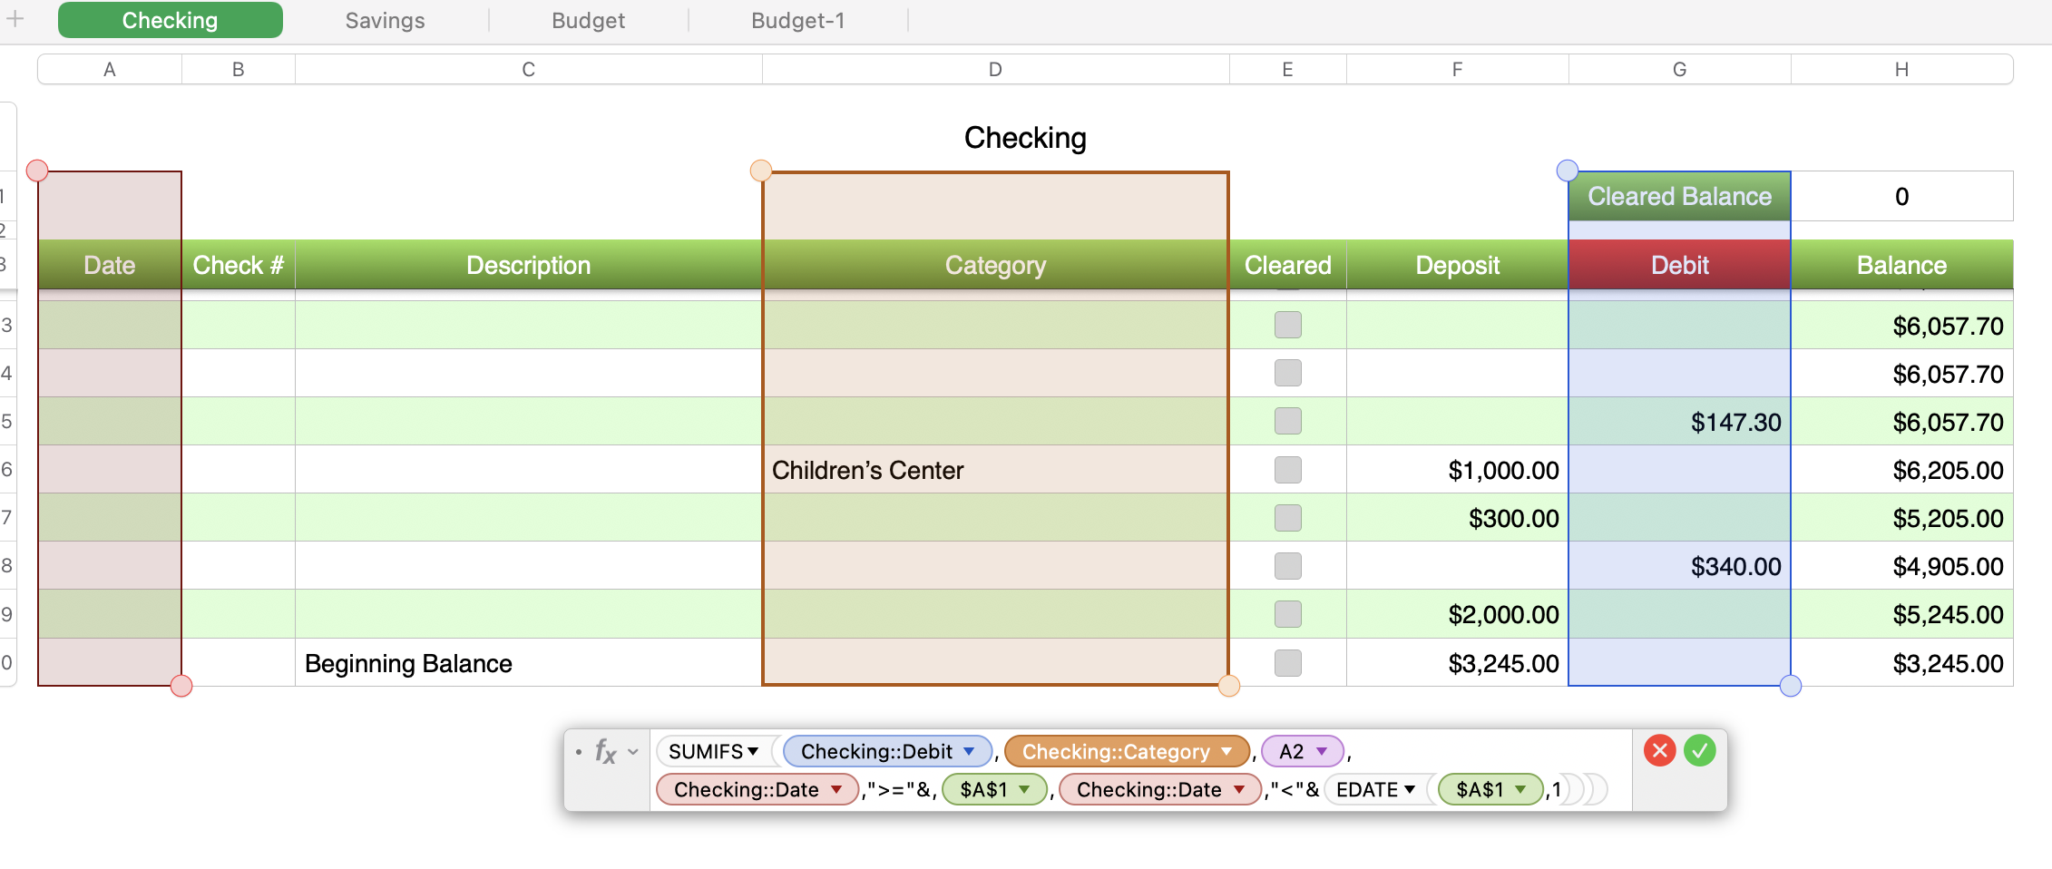This screenshot has width=2052, height=869.
Task: Open the Budget-1 sheet tab
Action: click(797, 20)
